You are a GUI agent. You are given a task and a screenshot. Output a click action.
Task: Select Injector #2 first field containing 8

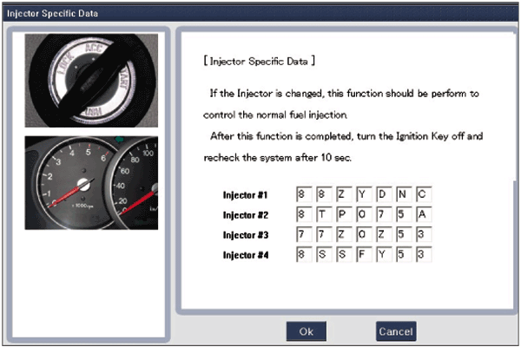tap(304, 214)
